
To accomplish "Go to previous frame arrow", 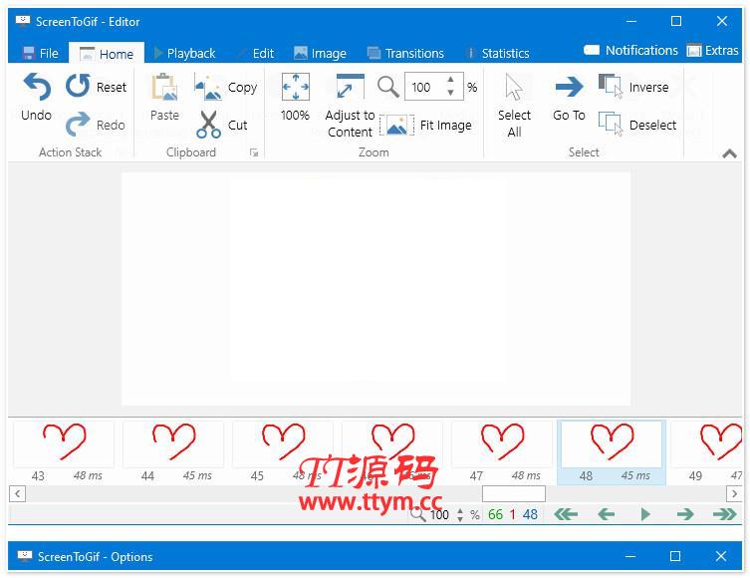I will [606, 514].
